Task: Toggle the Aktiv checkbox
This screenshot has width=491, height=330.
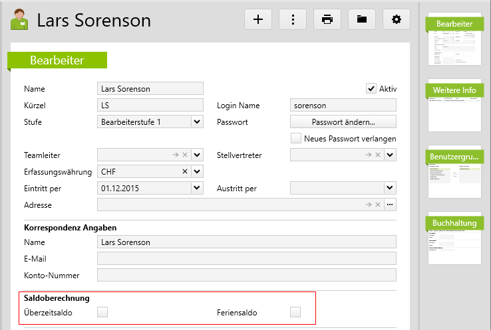Action: pos(371,88)
